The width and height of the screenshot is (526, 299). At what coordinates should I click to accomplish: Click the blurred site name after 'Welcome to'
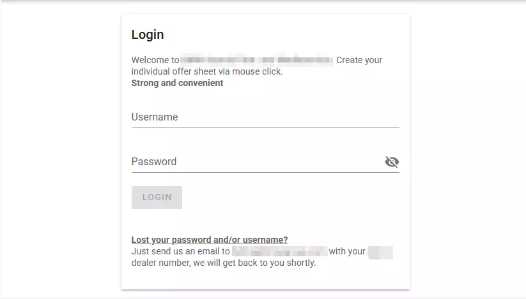(256, 61)
